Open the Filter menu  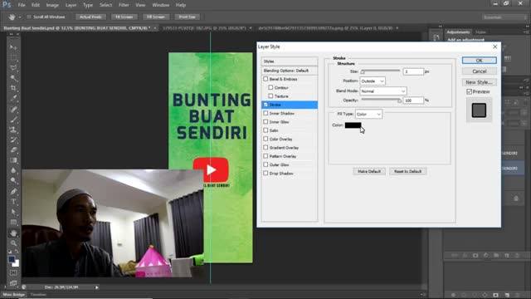click(x=124, y=5)
